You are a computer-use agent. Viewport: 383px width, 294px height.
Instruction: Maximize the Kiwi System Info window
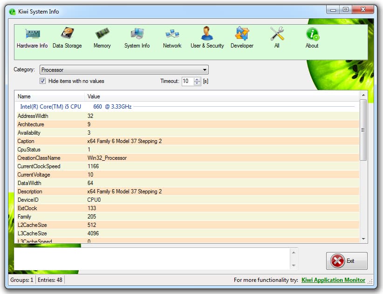click(x=346, y=10)
